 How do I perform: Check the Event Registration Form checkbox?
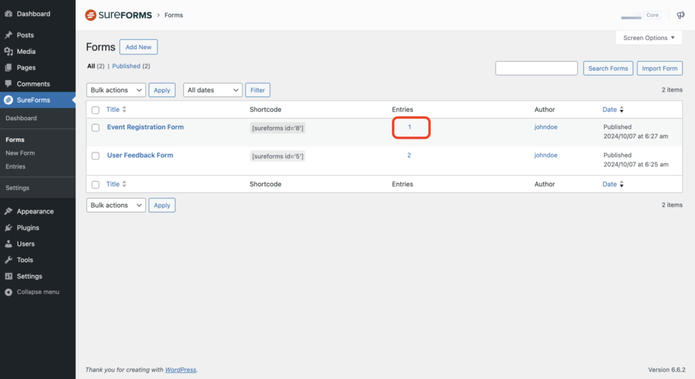96,128
